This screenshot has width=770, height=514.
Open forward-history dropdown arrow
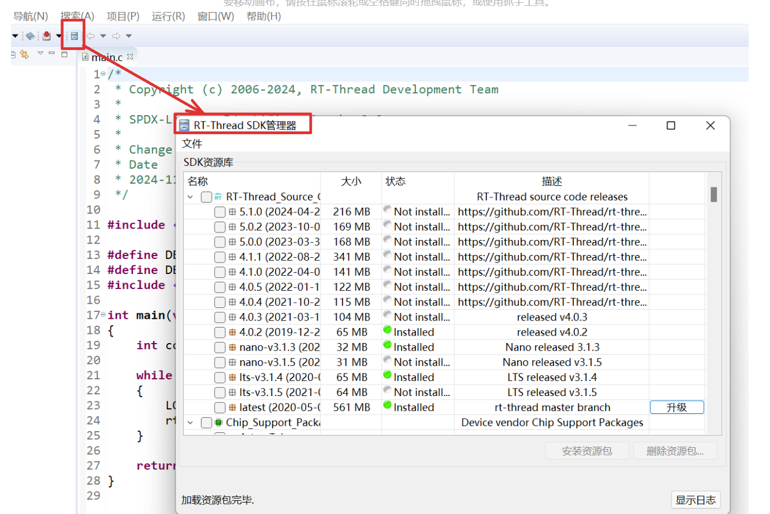[128, 36]
